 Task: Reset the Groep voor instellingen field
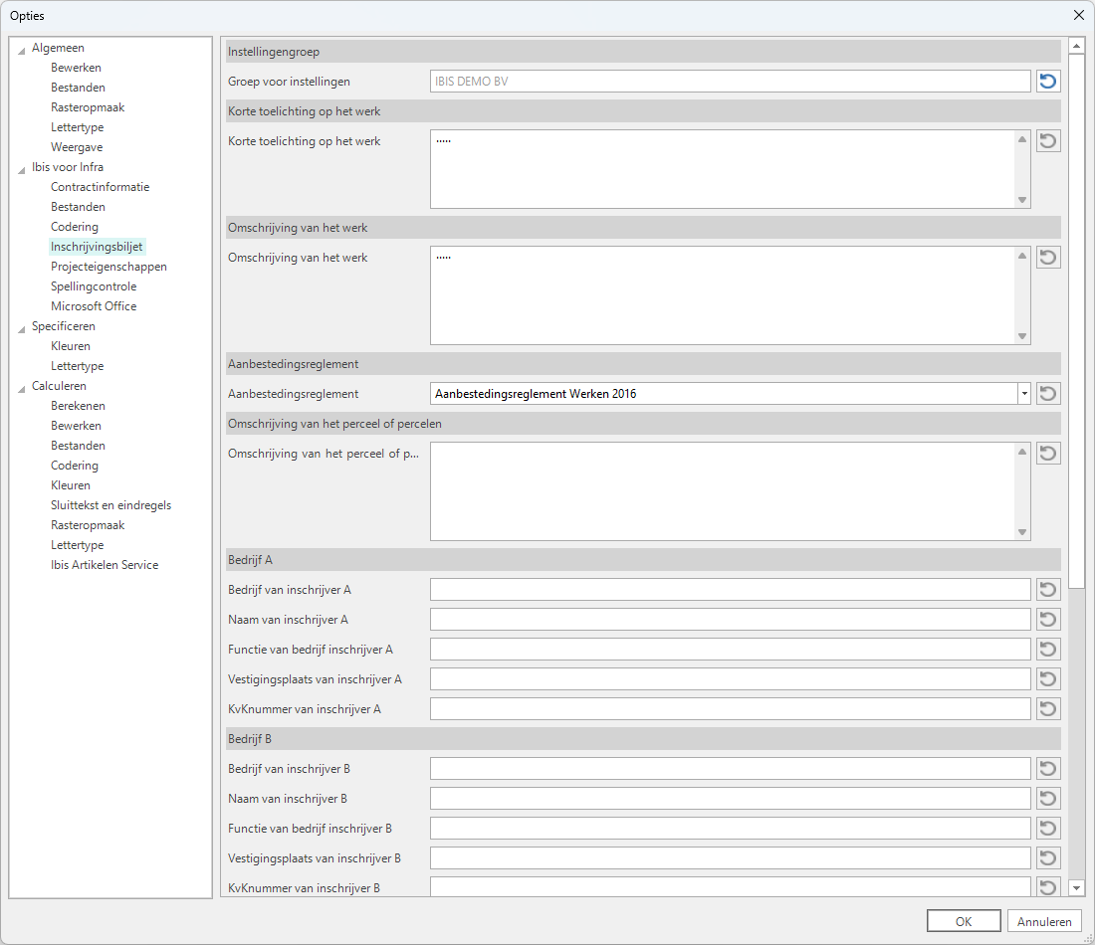coord(1047,82)
